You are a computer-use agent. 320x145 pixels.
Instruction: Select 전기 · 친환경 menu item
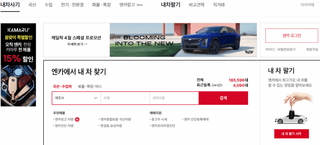pos(72,5)
